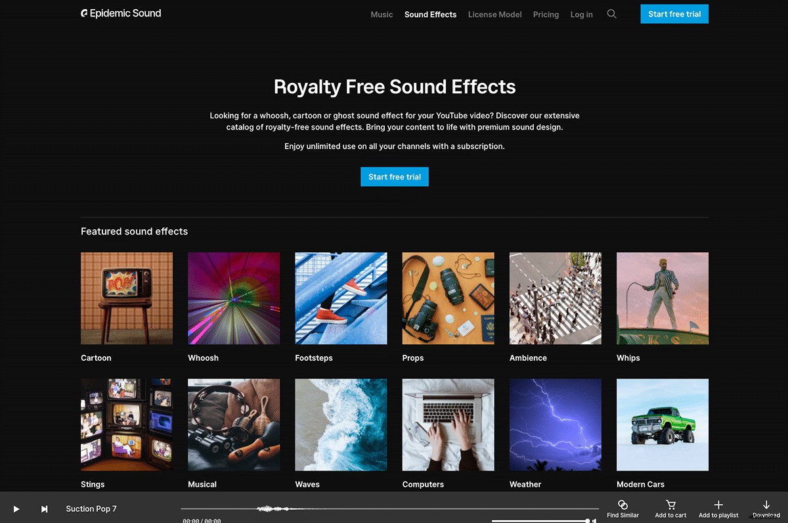Log in to your account

(581, 14)
